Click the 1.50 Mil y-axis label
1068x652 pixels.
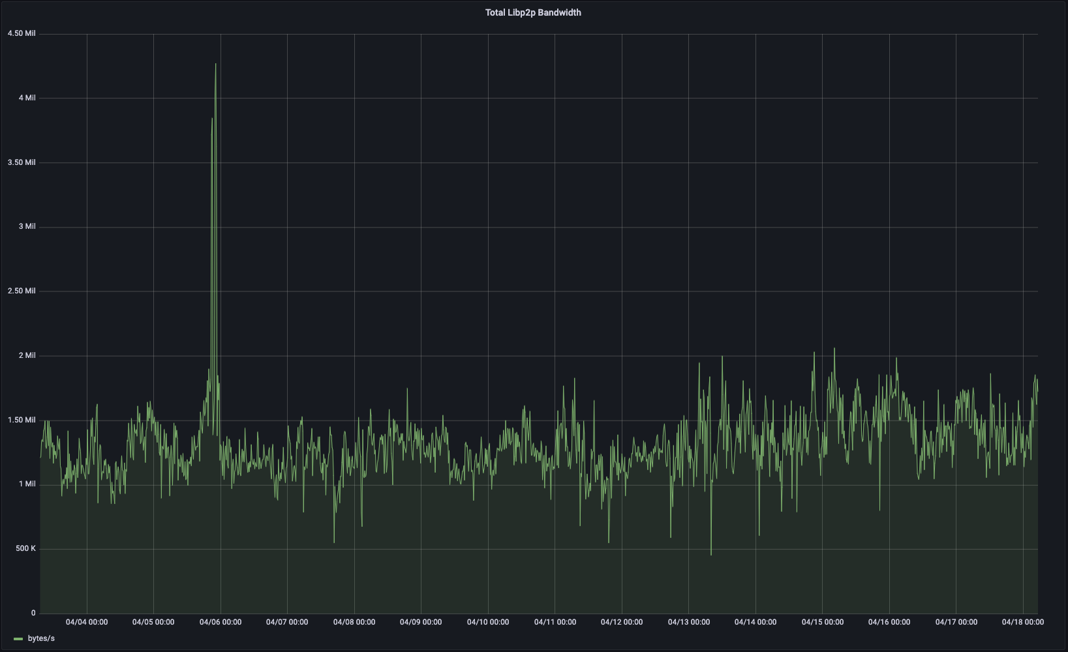point(22,420)
